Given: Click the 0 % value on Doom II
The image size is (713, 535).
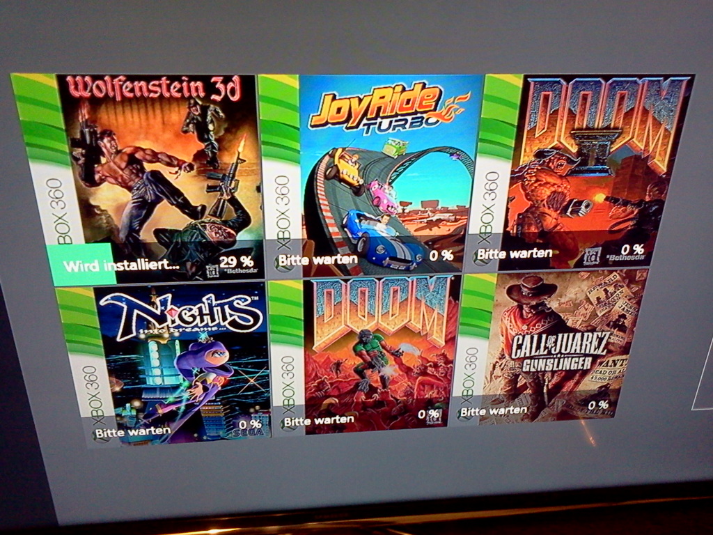Looking at the screenshot, I should point(632,249).
